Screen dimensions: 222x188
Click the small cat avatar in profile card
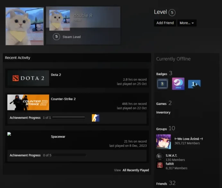pyautogui.click(x=59, y=20)
